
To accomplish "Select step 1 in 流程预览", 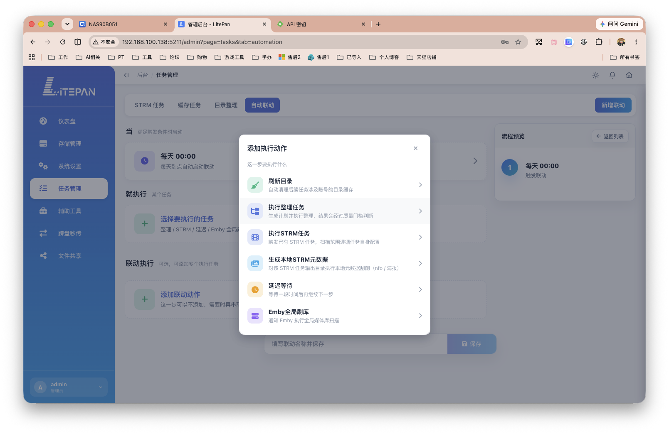I will click(510, 168).
